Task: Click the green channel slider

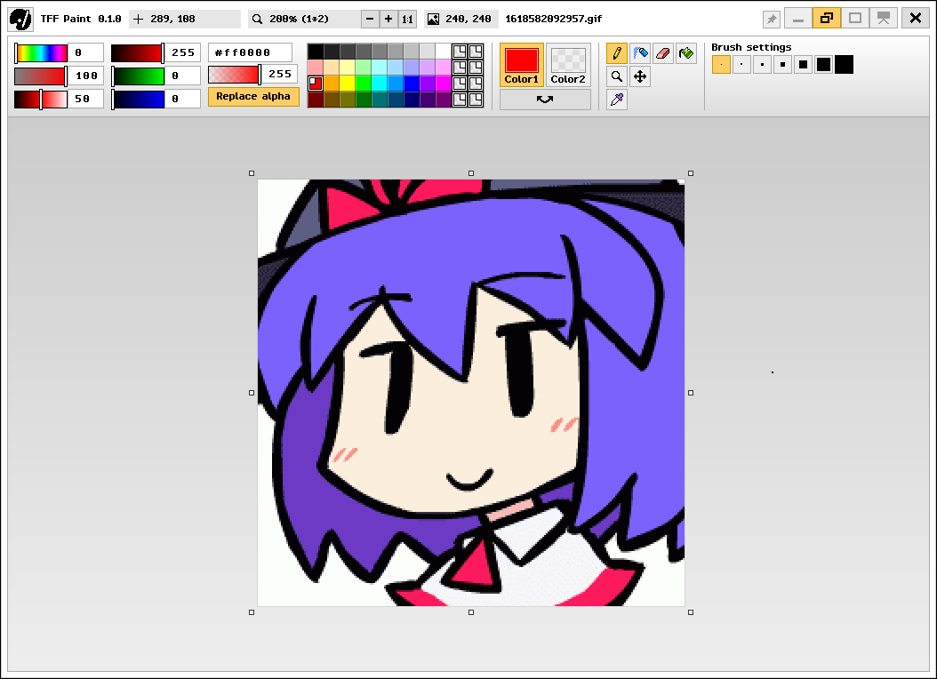Action: click(138, 76)
